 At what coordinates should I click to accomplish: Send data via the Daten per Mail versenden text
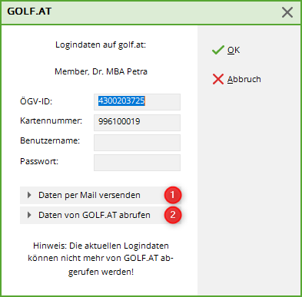coord(89,195)
